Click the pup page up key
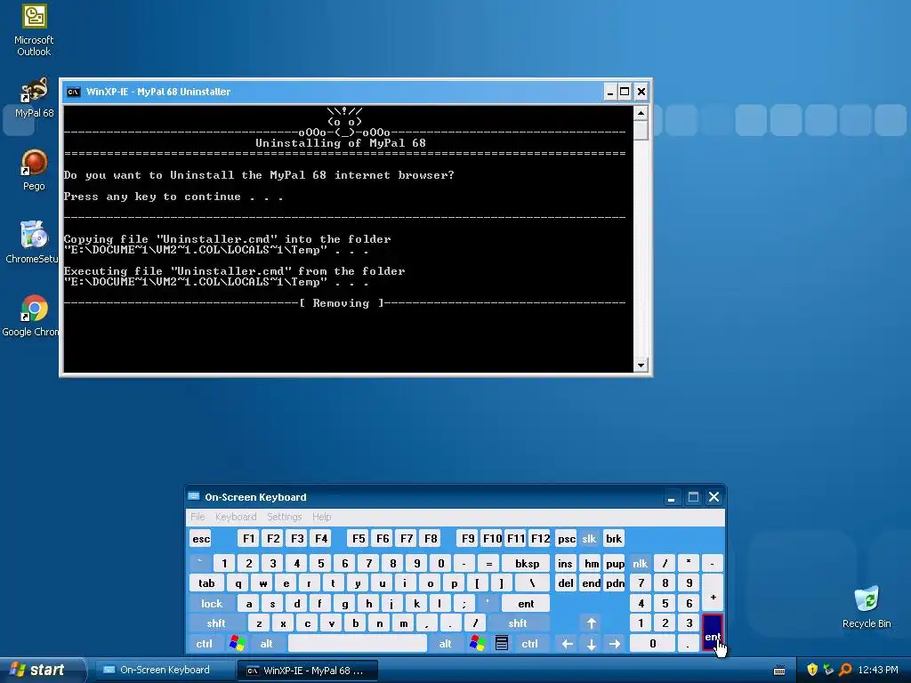The image size is (911, 683). pyautogui.click(x=615, y=563)
